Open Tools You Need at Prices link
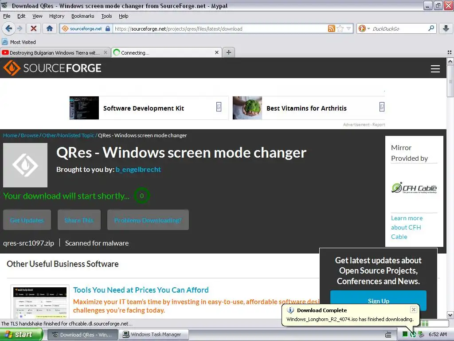454x341 pixels. point(141,290)
